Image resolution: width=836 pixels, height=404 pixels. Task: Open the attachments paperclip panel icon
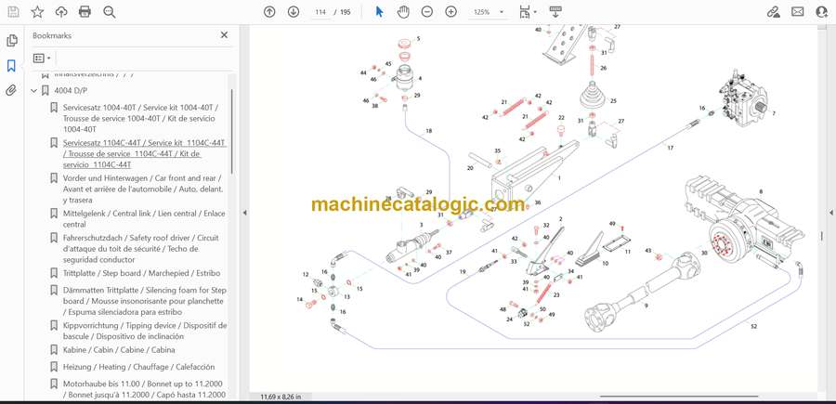11,90
